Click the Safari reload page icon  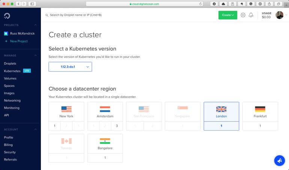201,4
